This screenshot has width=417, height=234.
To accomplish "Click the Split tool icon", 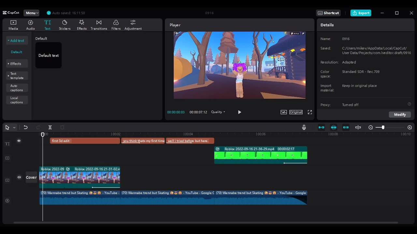I will pyautogui.click(x=50, y=127).
